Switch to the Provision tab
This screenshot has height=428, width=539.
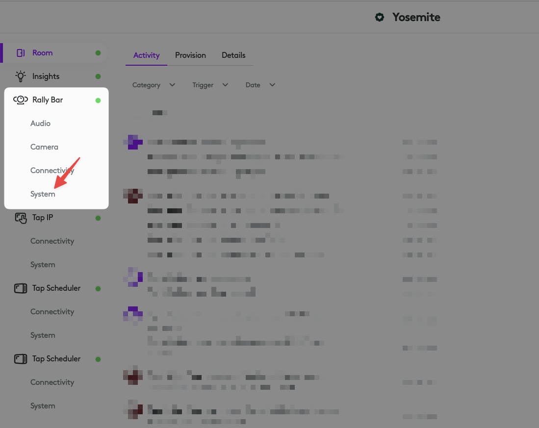click(190, 55)
